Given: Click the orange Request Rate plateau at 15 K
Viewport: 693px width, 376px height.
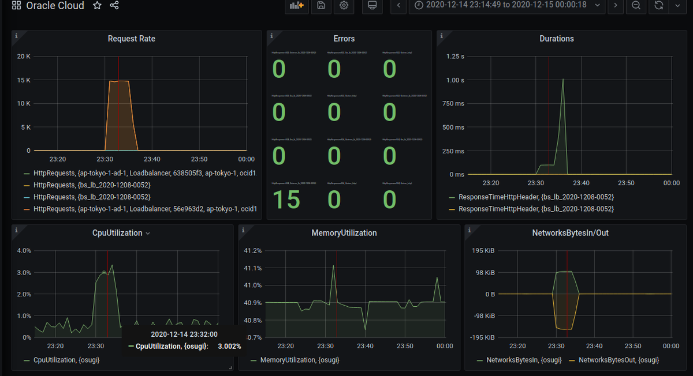Looking at the screenshot, I should point(120,81).
